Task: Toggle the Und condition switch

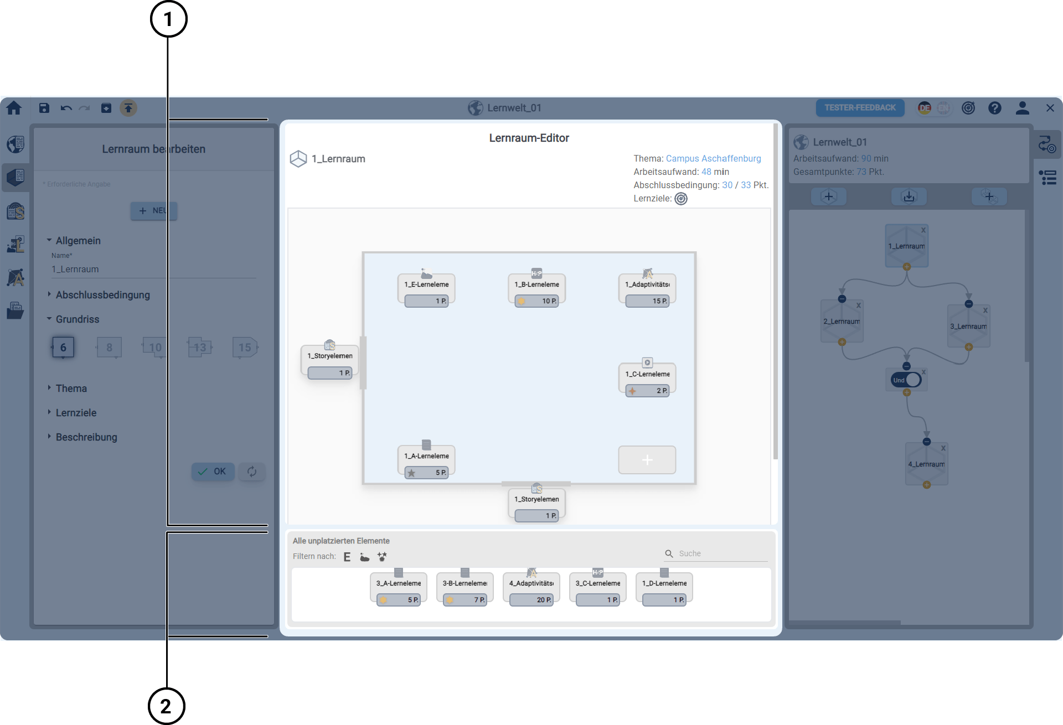Action: point(906,380)
